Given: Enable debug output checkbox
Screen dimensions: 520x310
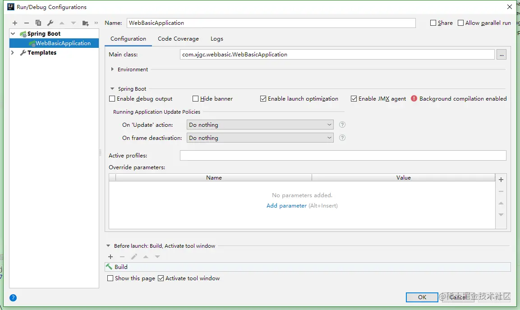Looking at the screenshot, I should 112,98.
